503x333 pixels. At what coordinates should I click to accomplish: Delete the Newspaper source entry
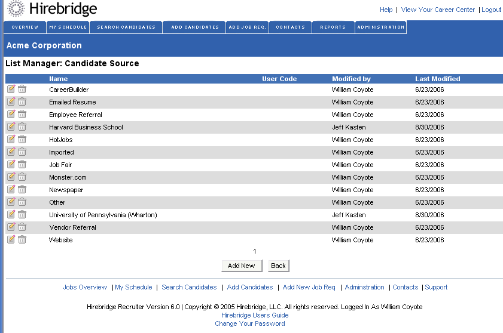click(x=22, y=189)
